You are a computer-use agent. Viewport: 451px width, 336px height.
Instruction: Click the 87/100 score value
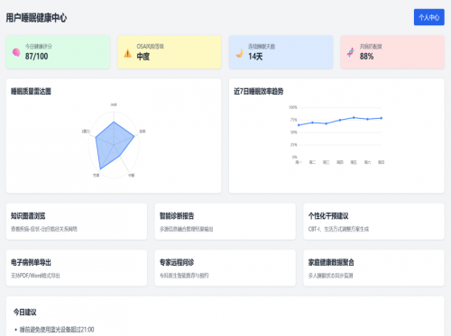36,56
